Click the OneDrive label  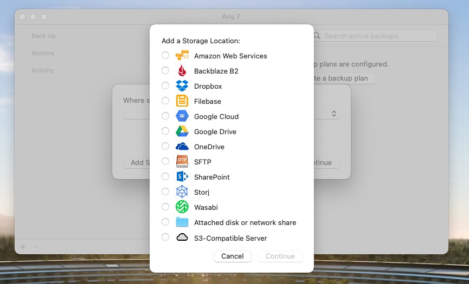point(209,147)
